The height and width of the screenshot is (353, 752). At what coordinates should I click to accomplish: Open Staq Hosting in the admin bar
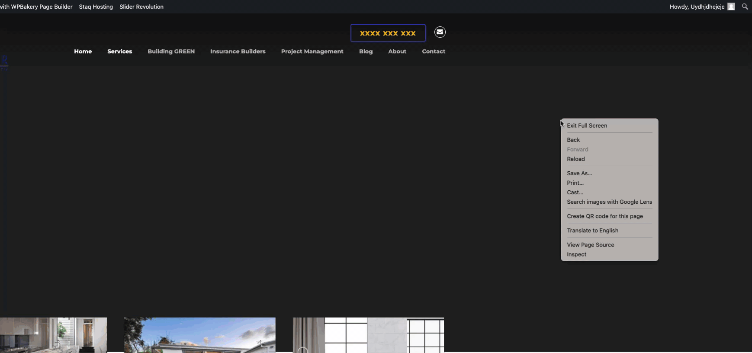pyautogui.click(x=96, y=6)
